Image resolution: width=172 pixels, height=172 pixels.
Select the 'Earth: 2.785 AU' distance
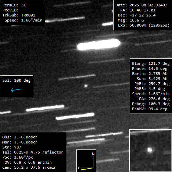point(149,74)
